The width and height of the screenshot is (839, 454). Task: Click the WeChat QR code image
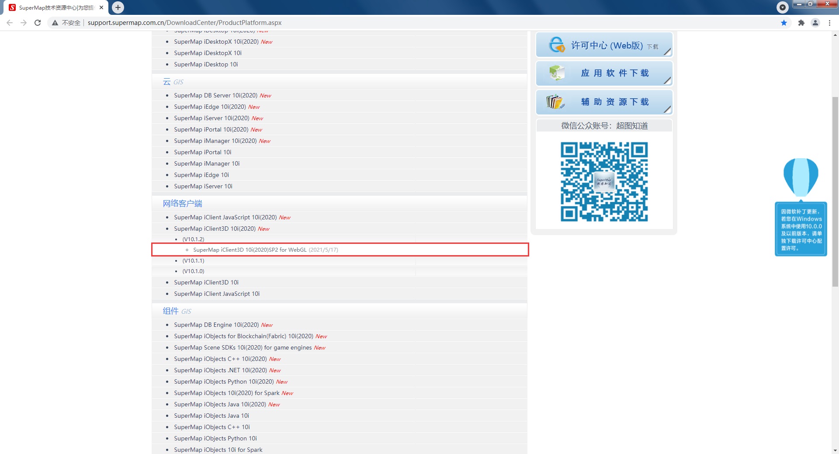604,182
